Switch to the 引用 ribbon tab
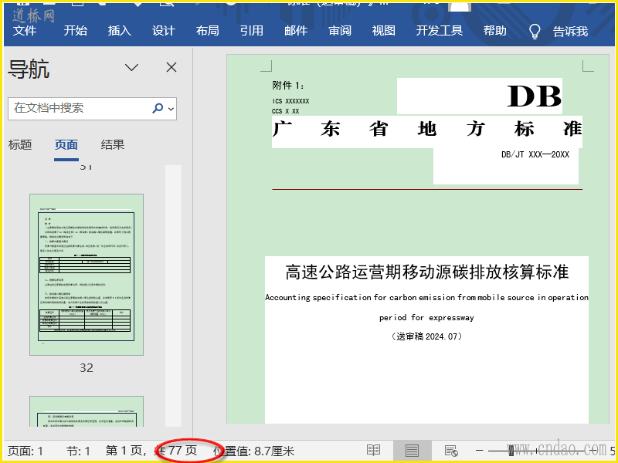Viewport: 618px width, 463px height. click(252, 30)
